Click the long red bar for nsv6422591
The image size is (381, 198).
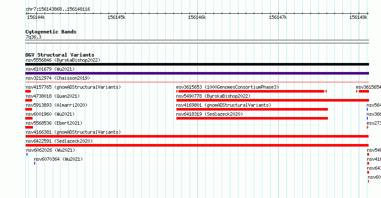tap(197, 145)
